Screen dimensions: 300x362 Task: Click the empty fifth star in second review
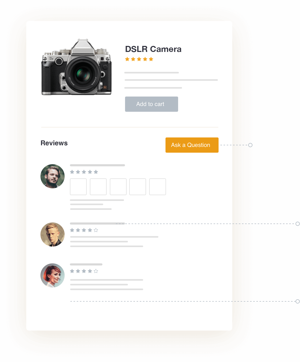(96, 230)
